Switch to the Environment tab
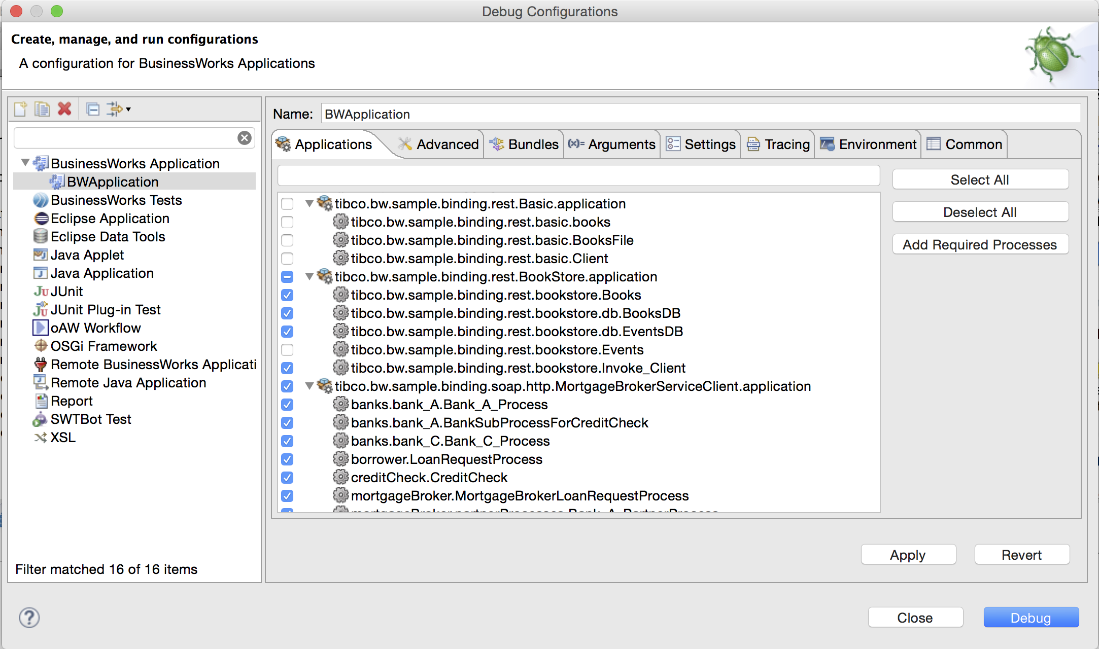Screen dimensions: 1099x649 868,145
